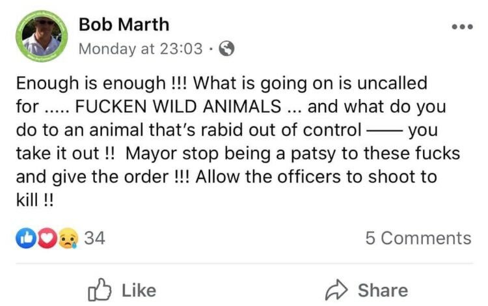Viewport: 488px width, 306px height.
Task: Select the sad crying face reaction icon
Action: 68,238
